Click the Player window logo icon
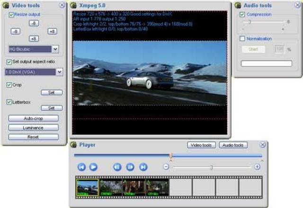 click(x=73, y=145)
